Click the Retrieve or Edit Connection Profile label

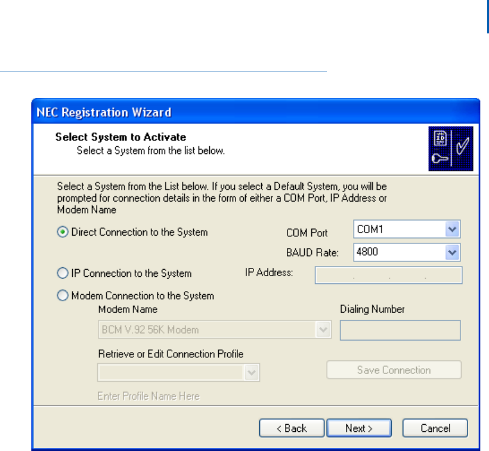coord(171,354)
